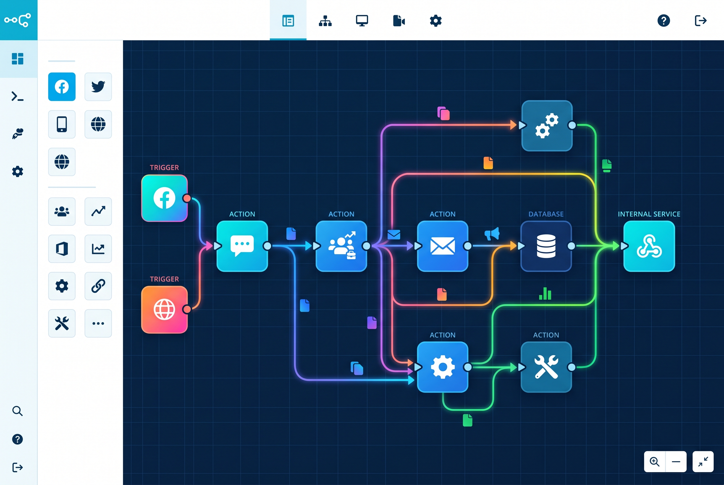Collapse canvas with the shrink arrows button
This screenshot has height=485, width=724.
703,462
